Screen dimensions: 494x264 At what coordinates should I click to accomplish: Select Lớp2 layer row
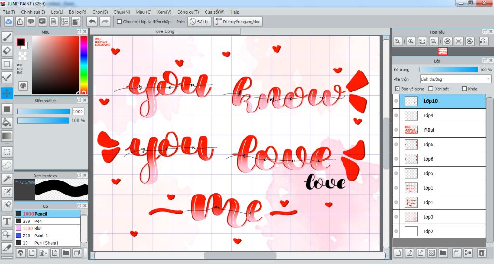pyautogui.click(x=439, y=231)
